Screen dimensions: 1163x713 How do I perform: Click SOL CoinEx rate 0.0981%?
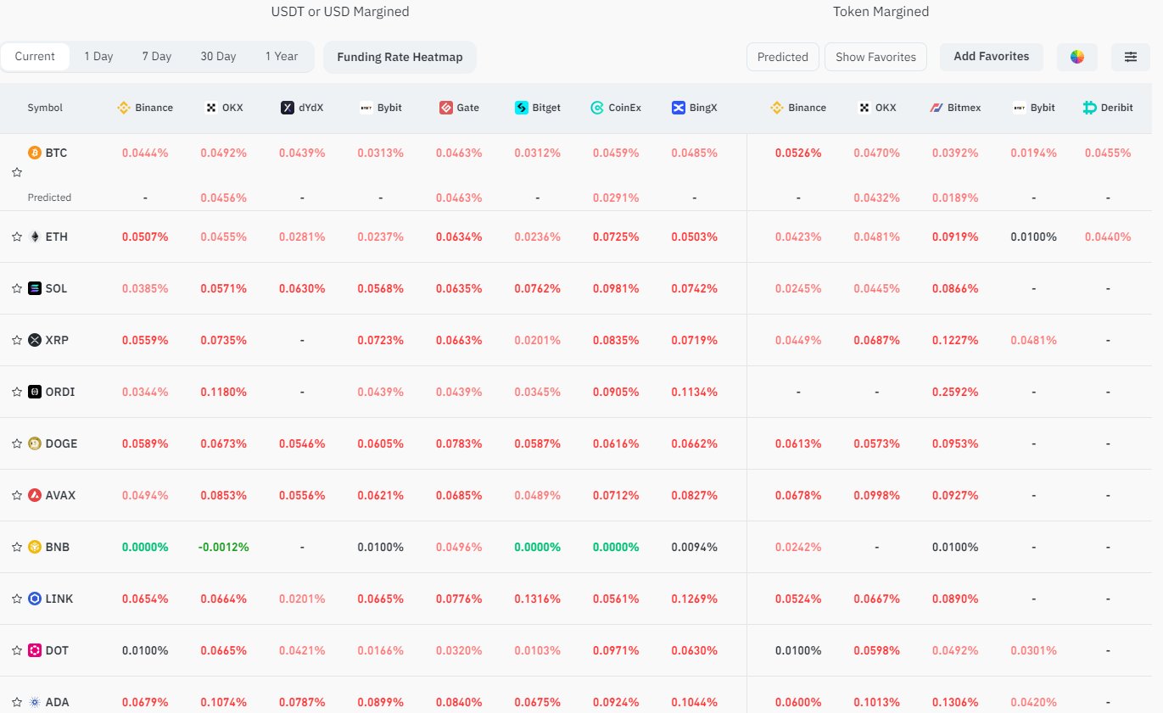tap(616, 288)
